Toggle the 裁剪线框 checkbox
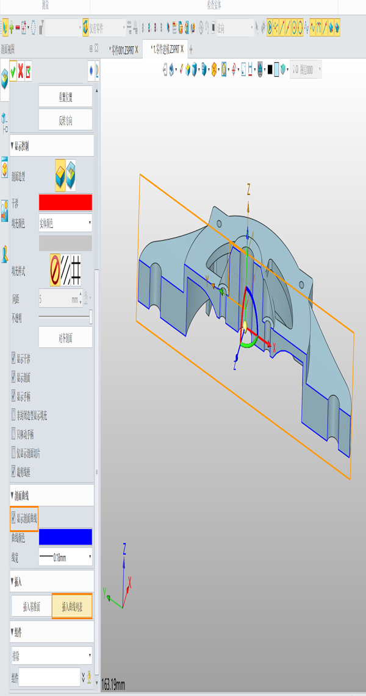 click(13, 472)
